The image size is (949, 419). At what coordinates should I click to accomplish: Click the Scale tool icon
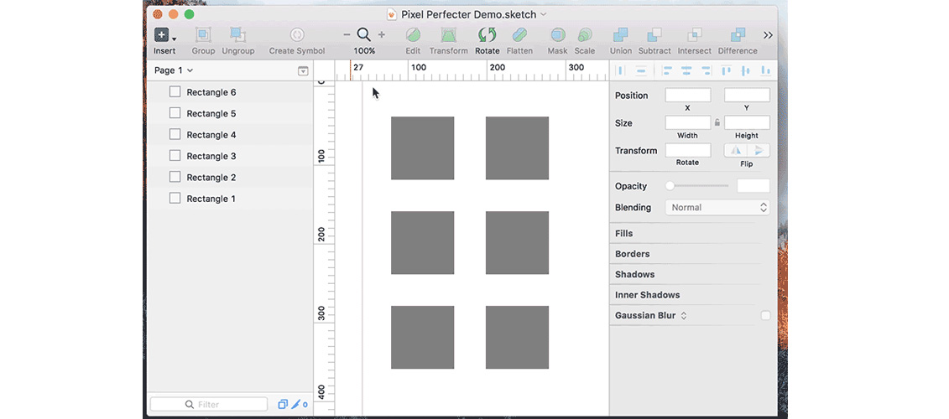(585, 35)
